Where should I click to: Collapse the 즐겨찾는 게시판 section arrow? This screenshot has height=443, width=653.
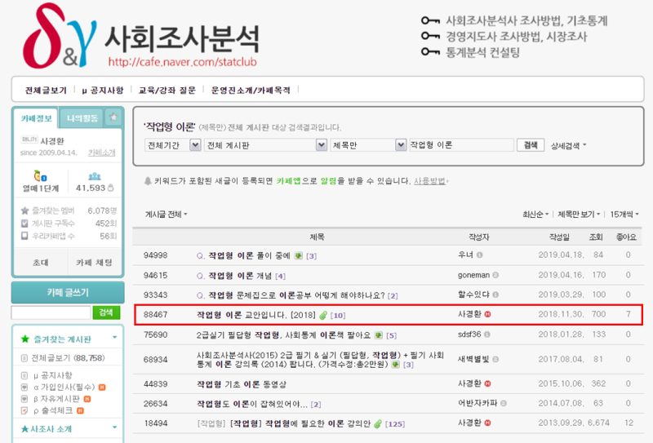click(114, 338)
